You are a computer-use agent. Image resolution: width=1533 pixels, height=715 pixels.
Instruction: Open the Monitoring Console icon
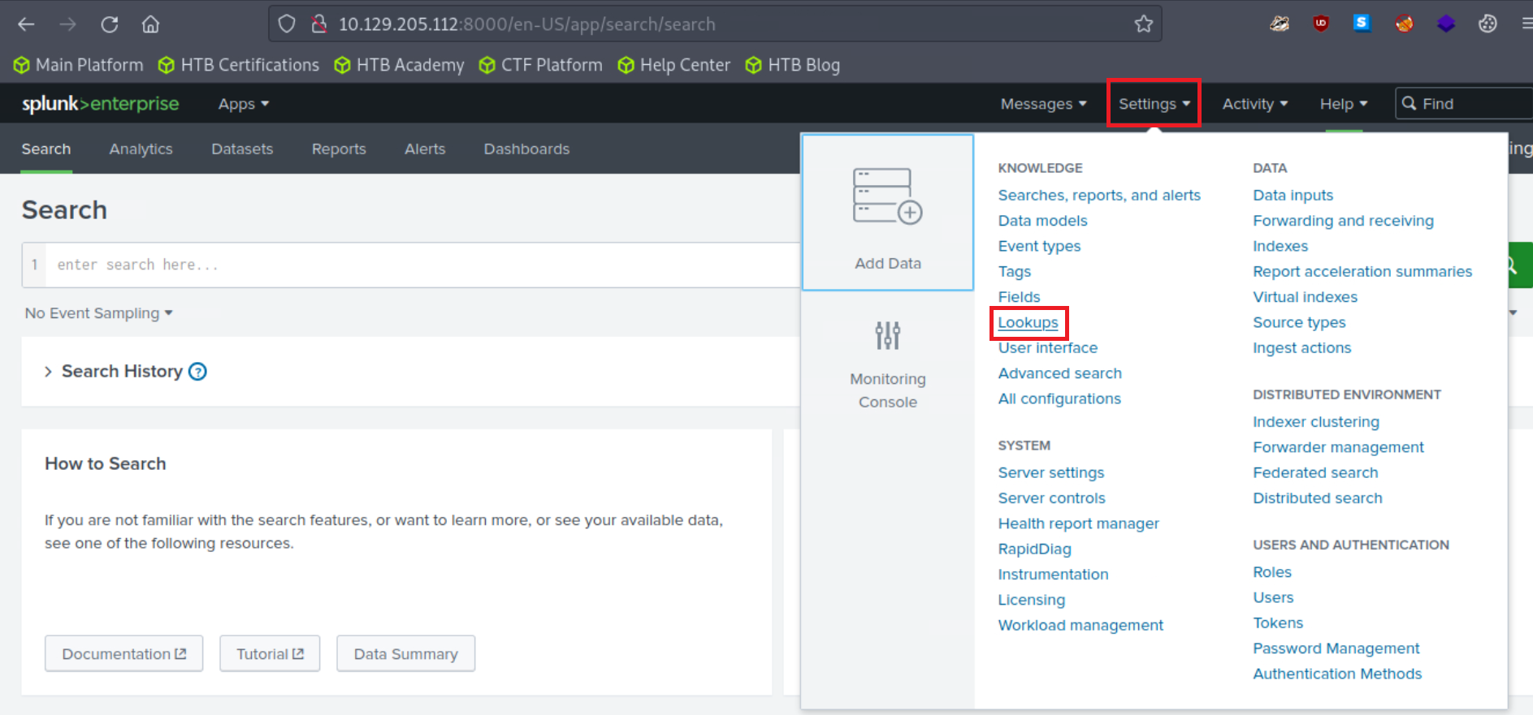point(887,335)
